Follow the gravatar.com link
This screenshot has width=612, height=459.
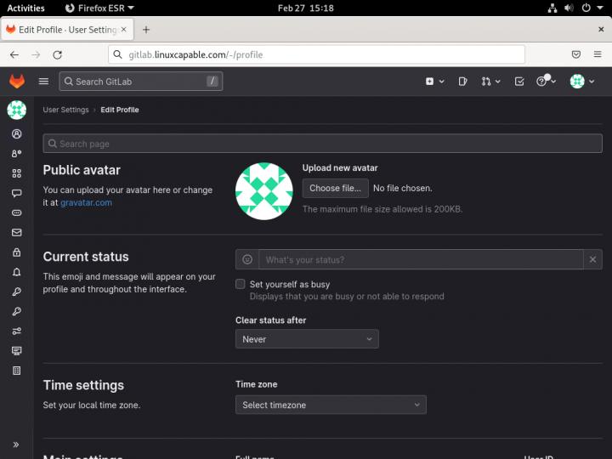[x=86, y=202]
